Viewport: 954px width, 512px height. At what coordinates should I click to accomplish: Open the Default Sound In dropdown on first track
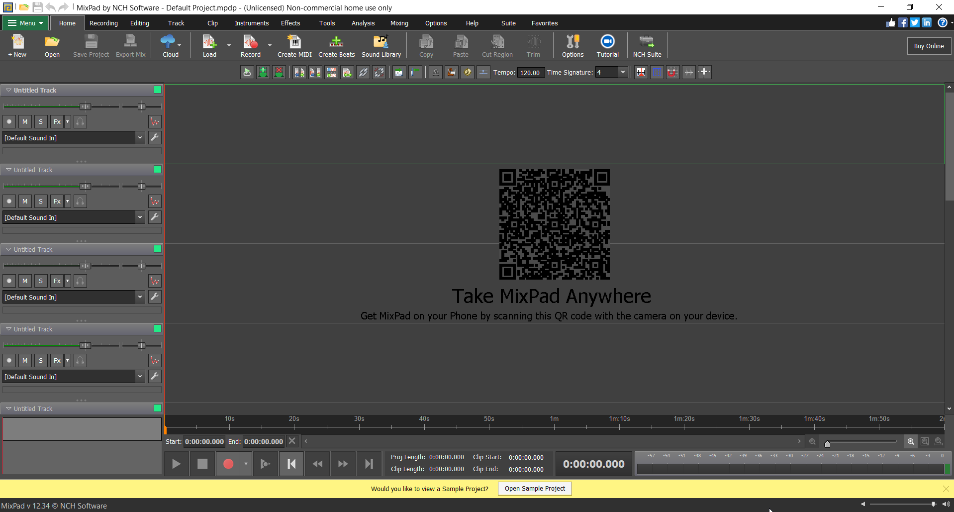140,138
